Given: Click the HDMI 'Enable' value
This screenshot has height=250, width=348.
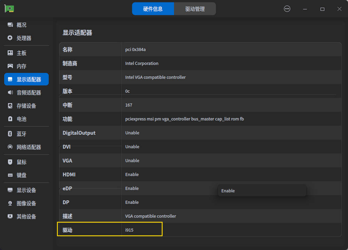Looking at the screenshot, I should point(132,175).
